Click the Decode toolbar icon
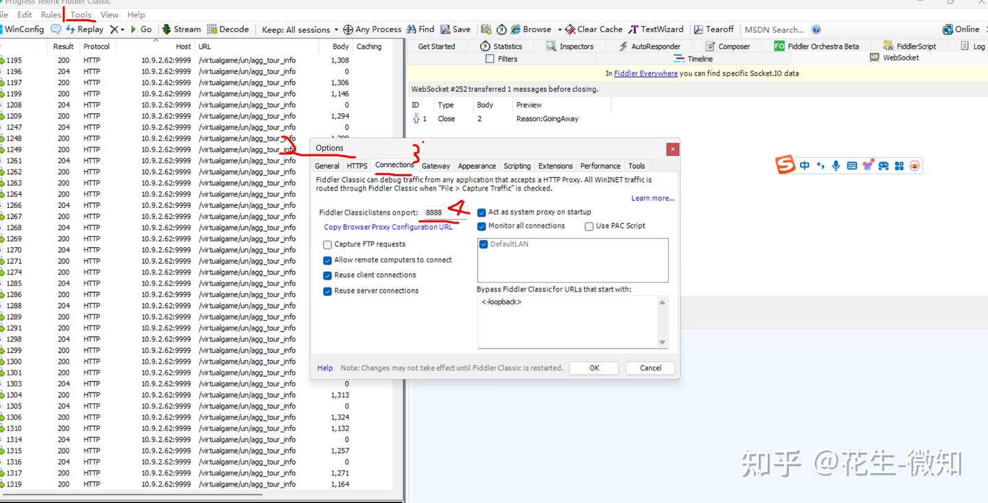Image resolution: width=988 pixels, height=503 pixels. (x=228, y=30)
